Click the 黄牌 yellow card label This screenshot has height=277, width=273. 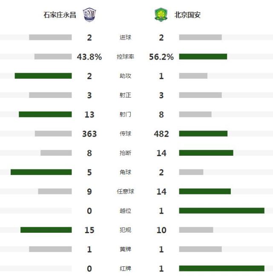125,249
